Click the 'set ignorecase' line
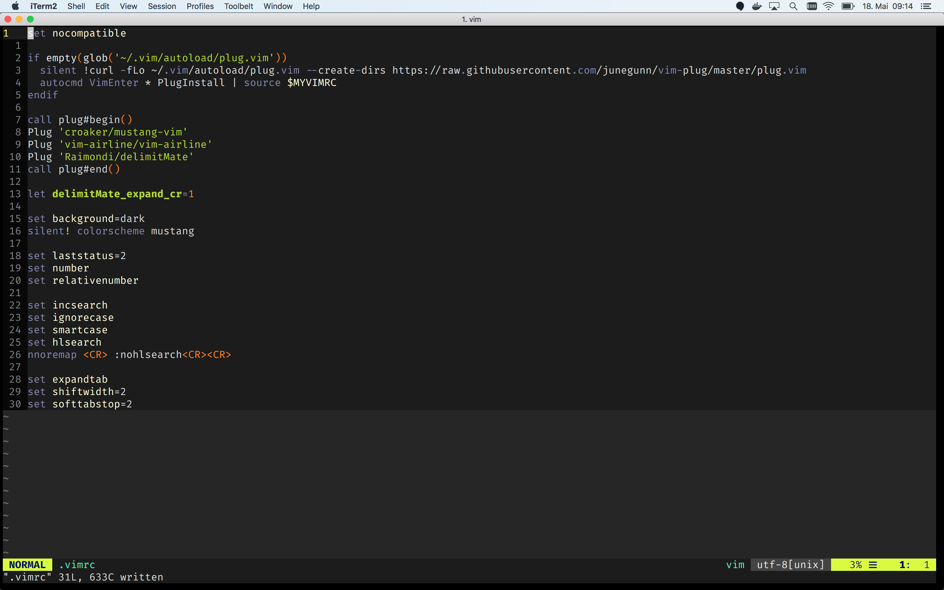Viewport: 944px width, 590px height. click(71, 318)
